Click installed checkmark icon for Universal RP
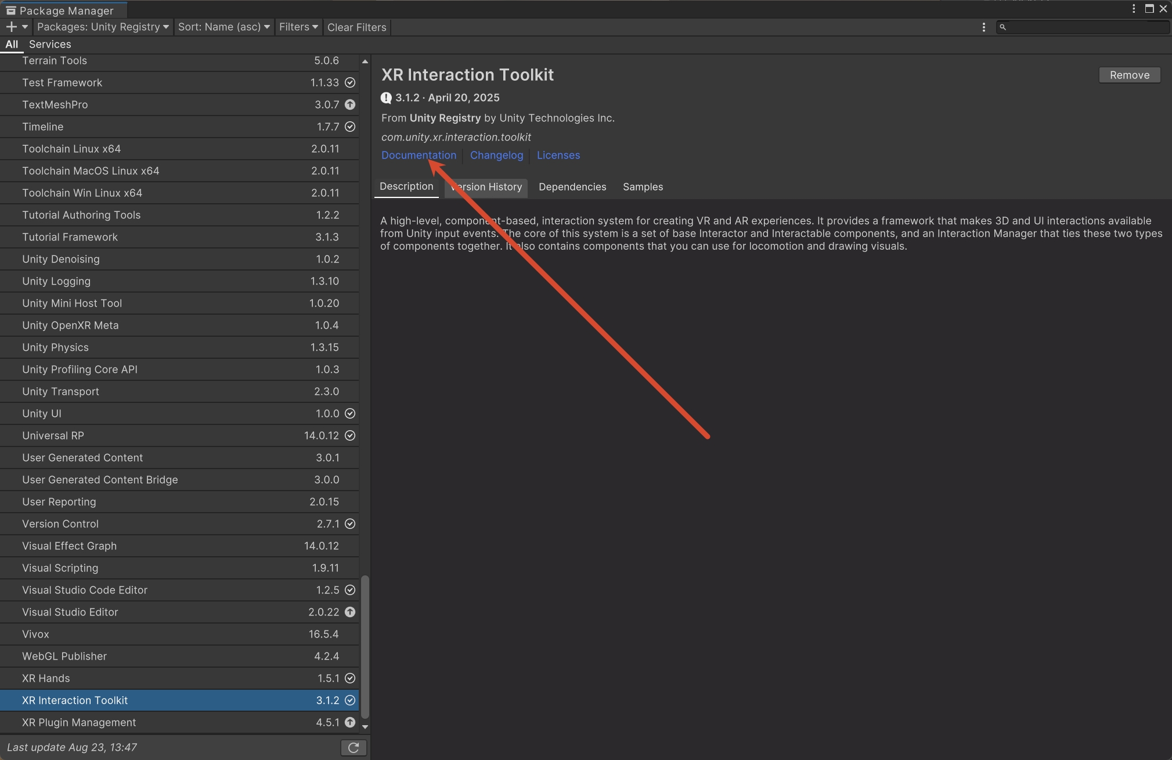The height and width of the screenshot is (760, 1172). click(350, 435)
